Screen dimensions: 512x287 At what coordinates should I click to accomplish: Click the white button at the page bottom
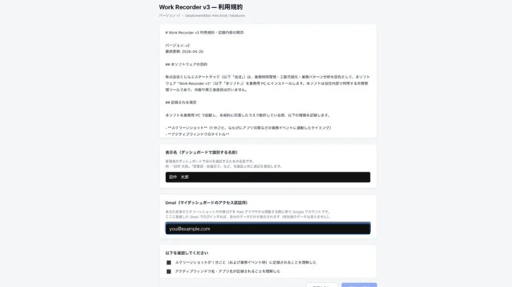pos(322,285)
